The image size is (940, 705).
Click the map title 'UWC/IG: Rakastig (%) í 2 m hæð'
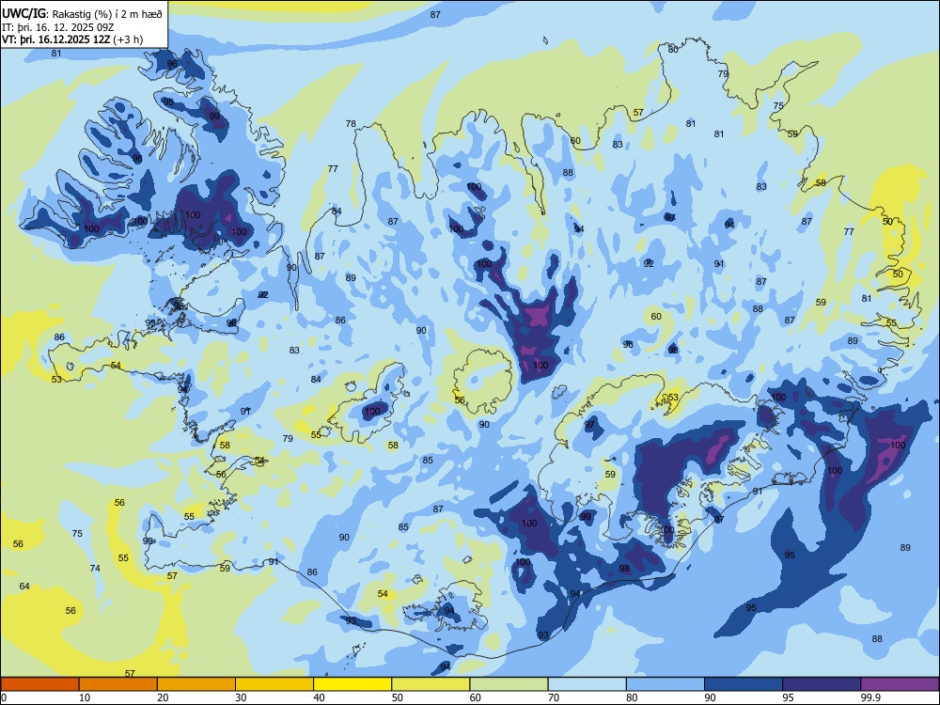pyautogui.click(x=82, y=13)
